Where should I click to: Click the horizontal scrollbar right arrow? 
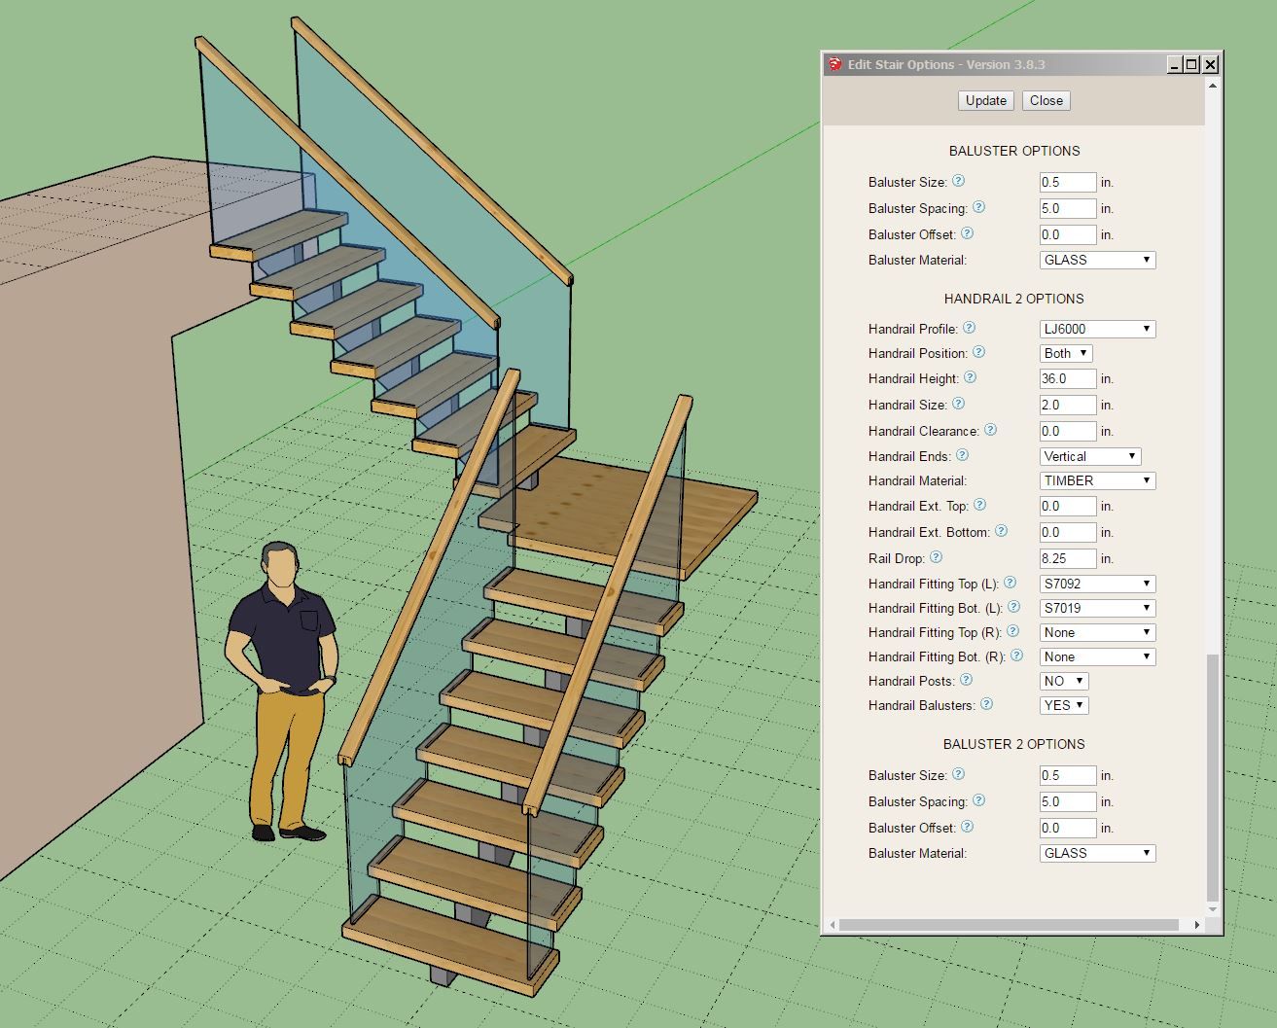pyautogui.click(x=1196, y=925)
